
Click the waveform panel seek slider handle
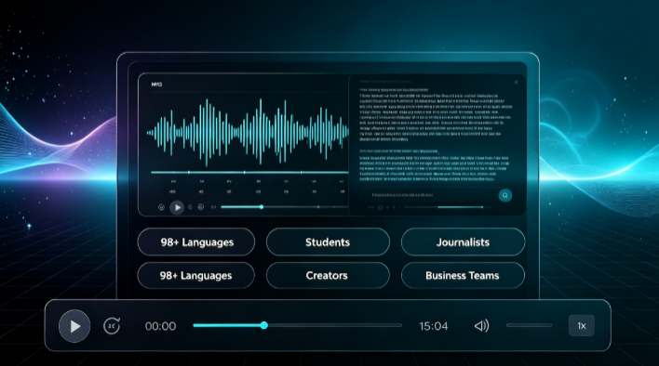(x=262, y=206)
